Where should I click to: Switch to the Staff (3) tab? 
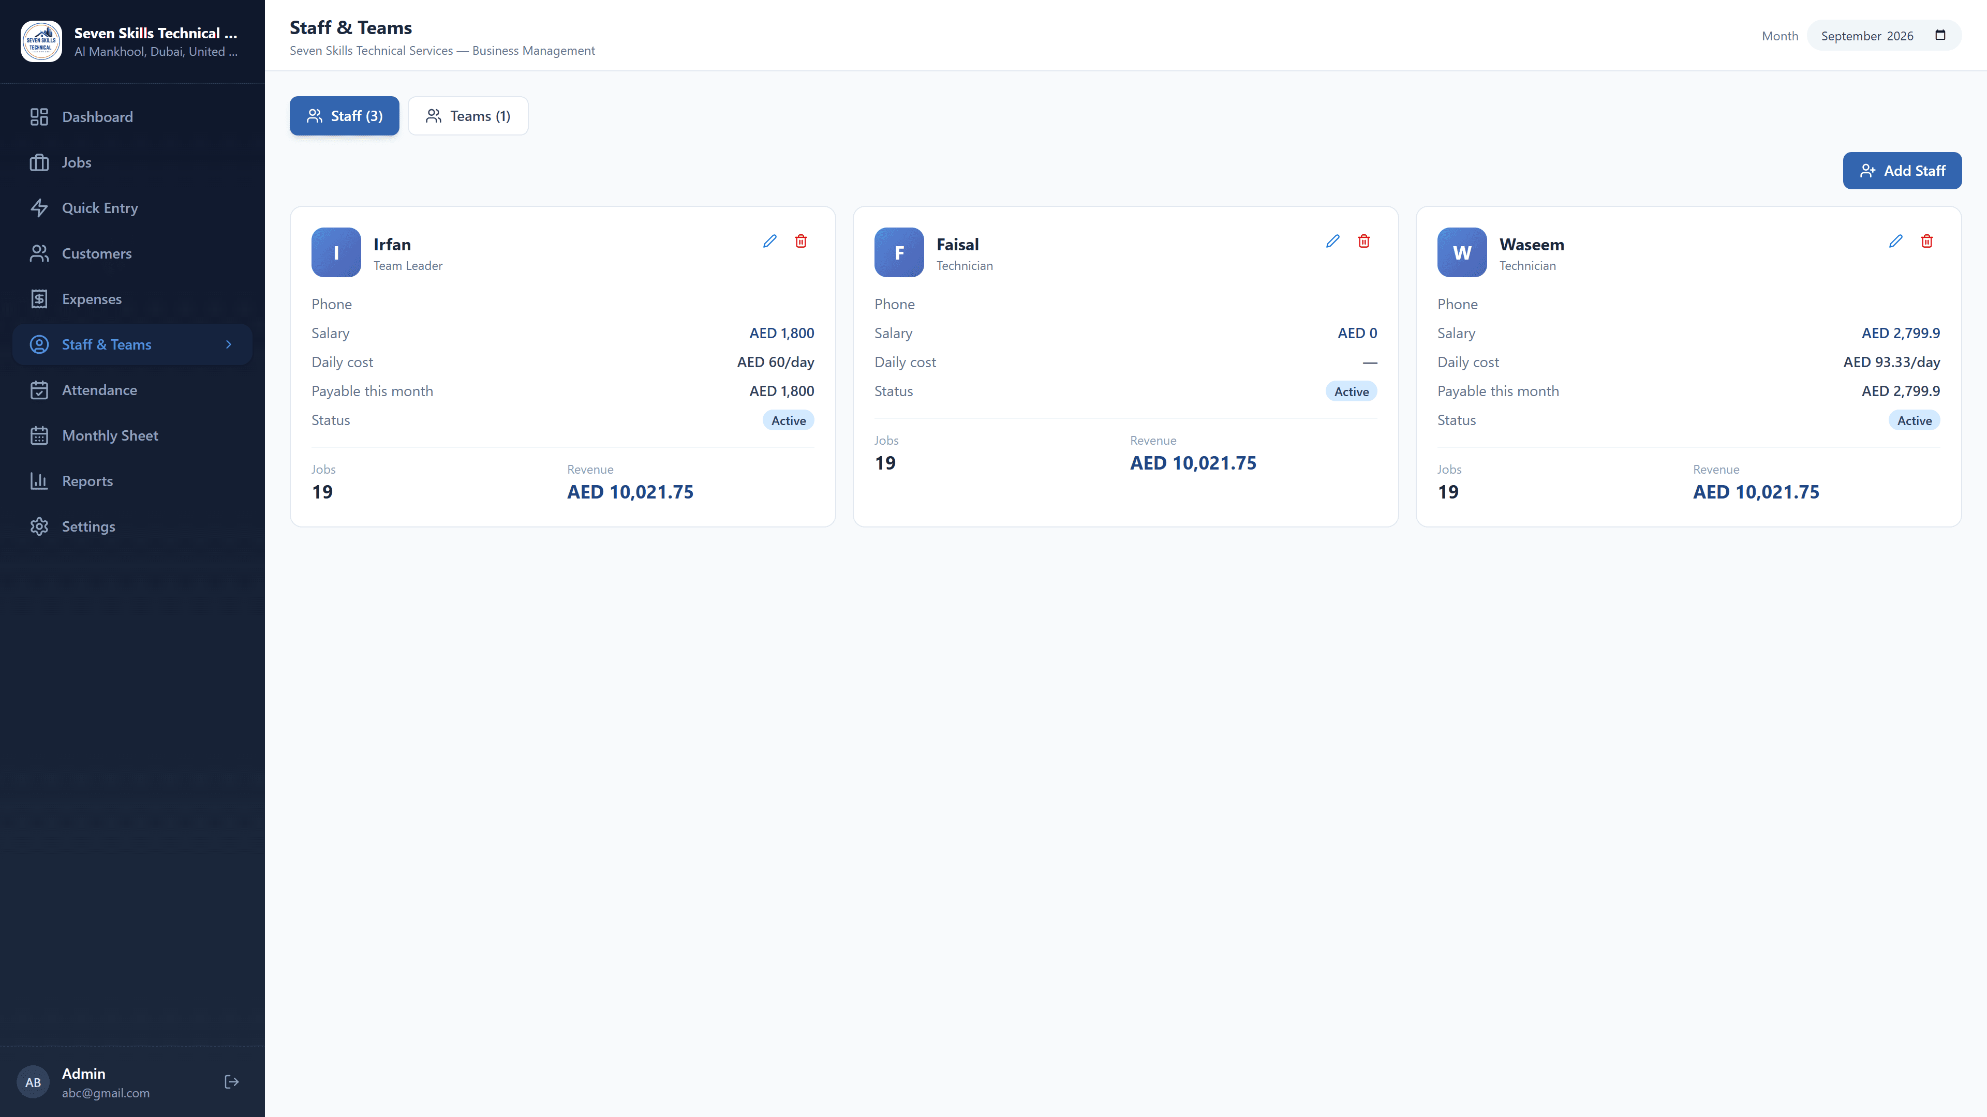click(345, 116)
